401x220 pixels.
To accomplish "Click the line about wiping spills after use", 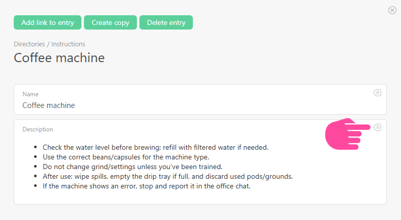I will [x=168, y=176].
